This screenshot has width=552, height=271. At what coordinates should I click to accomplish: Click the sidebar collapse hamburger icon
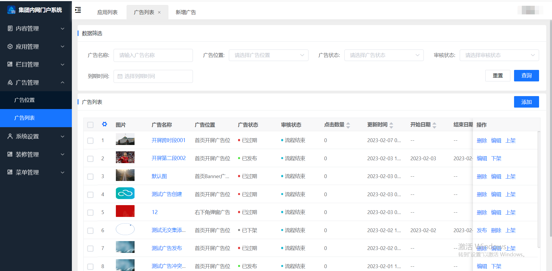78,10
